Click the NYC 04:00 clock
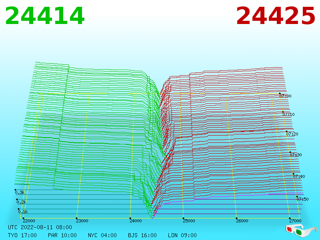Screen dimensions: 320x240 102,235
